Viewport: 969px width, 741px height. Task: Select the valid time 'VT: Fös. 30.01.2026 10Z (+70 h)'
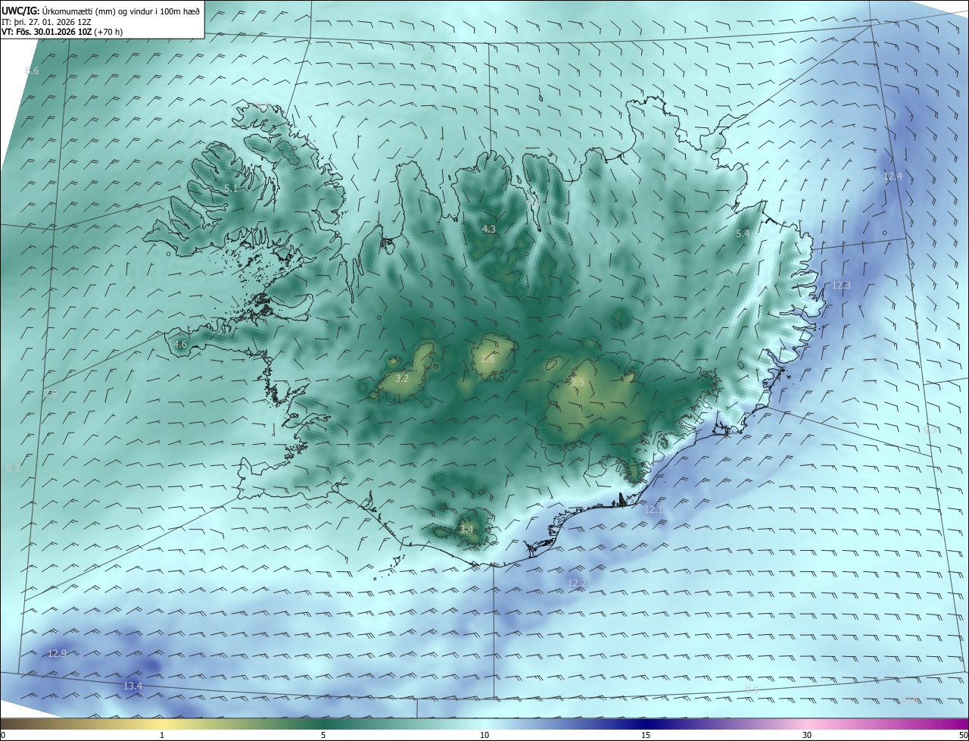click(x=62, y=32)
